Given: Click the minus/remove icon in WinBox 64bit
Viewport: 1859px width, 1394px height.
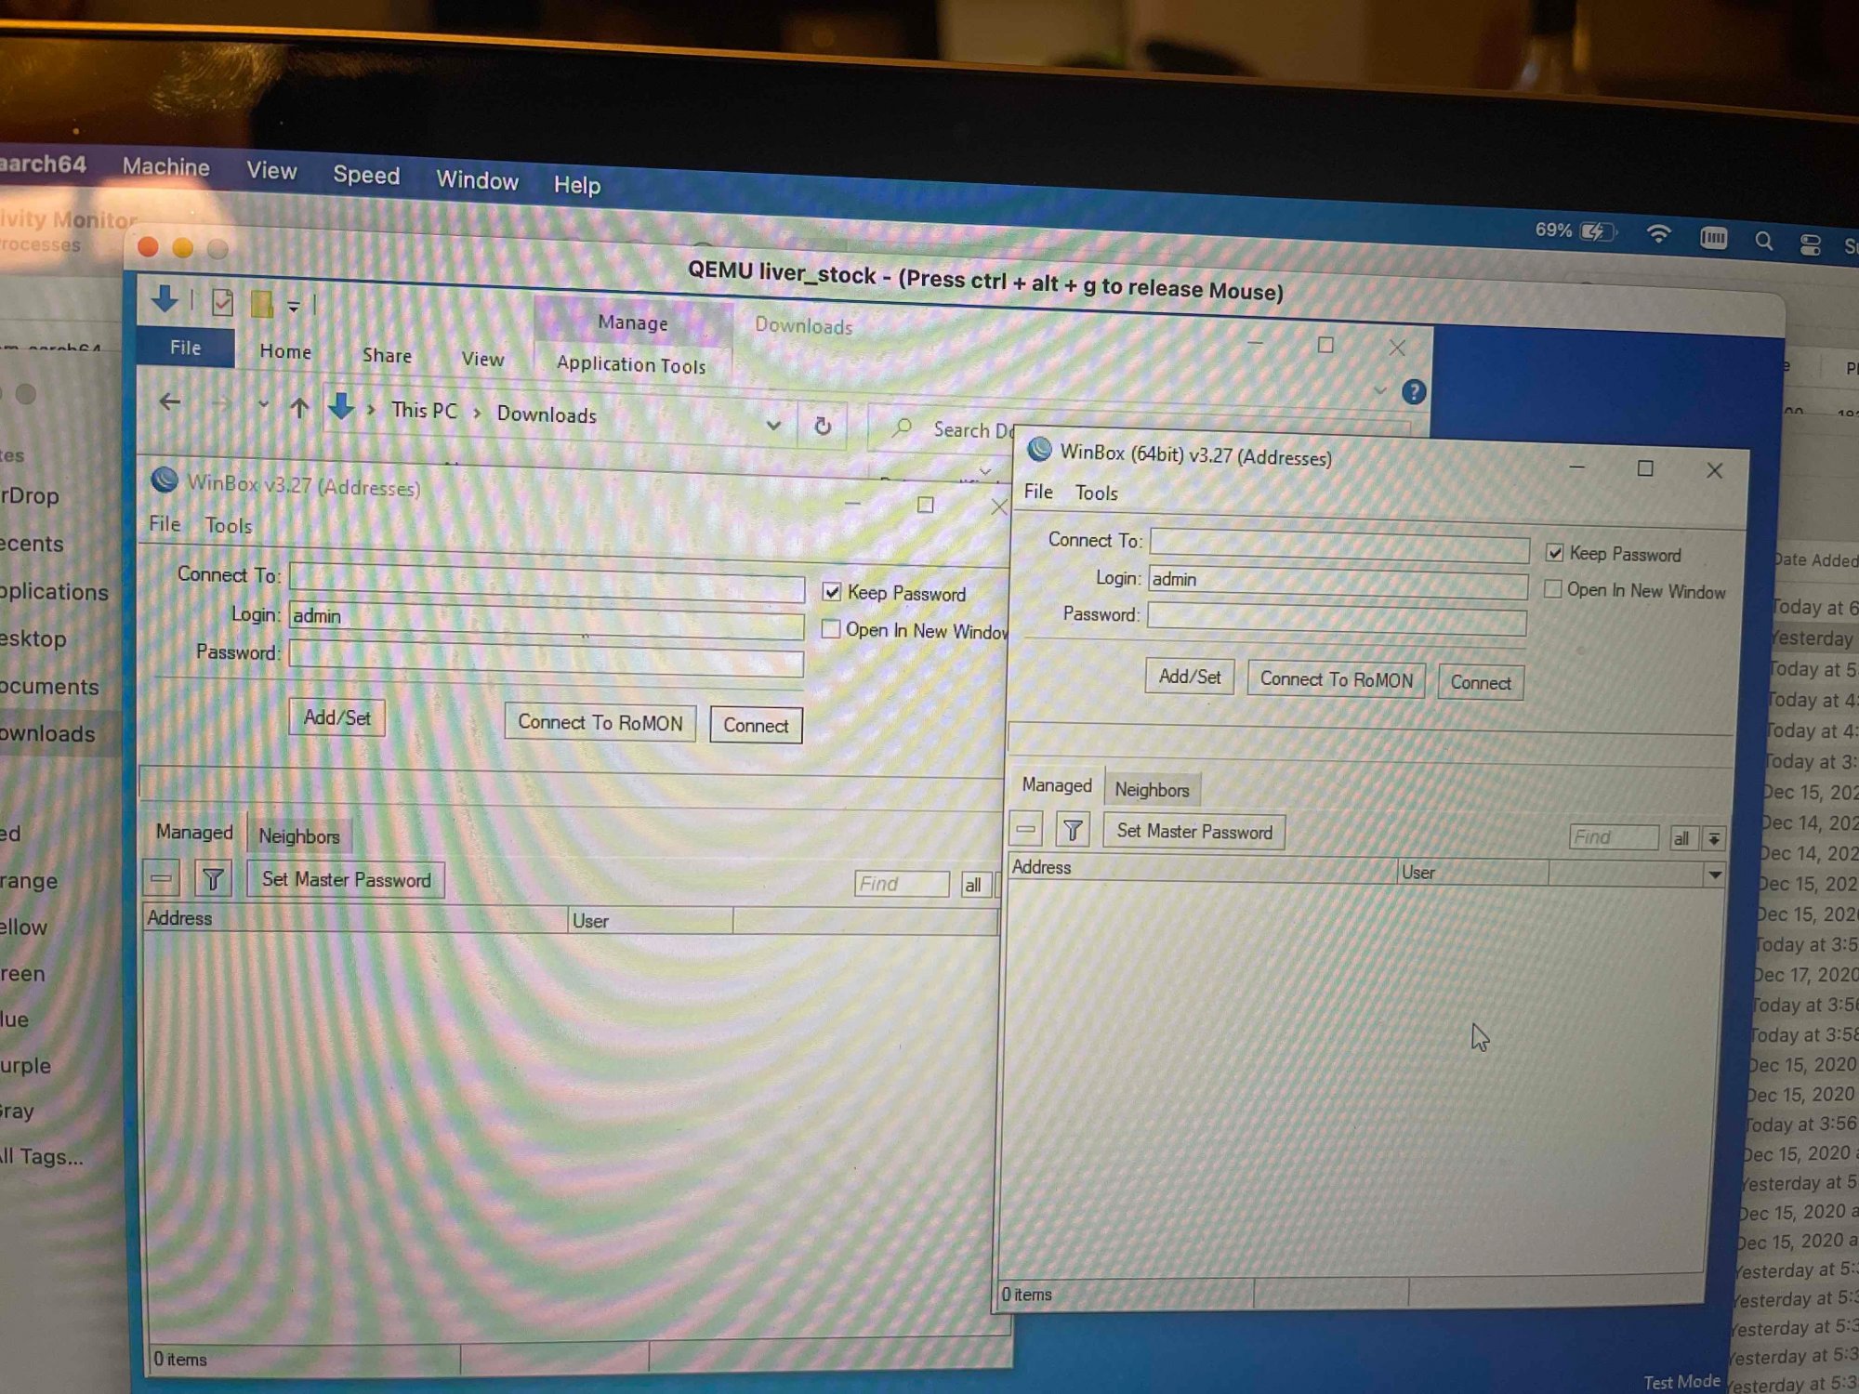Looking at the screenshot, I should [1029, 832].
